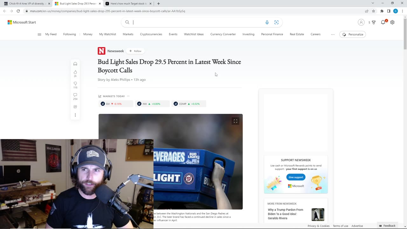Screen dimensions: 407x229
Task: Open the Chrome profile avatar
Action: 396,11
